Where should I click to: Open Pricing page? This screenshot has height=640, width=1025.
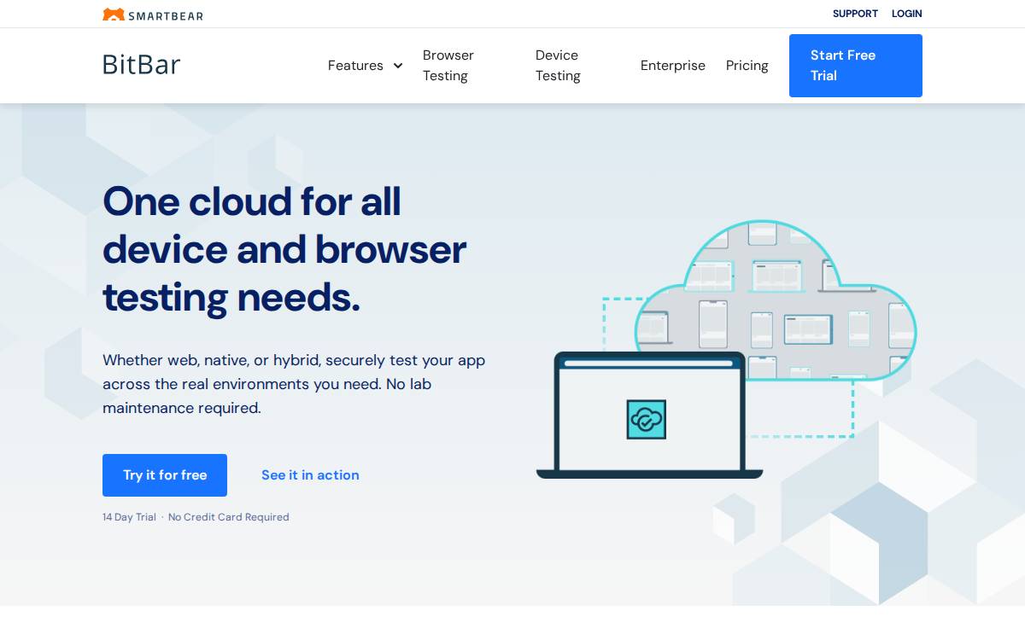pyautogui.click(x=747, y=66)
